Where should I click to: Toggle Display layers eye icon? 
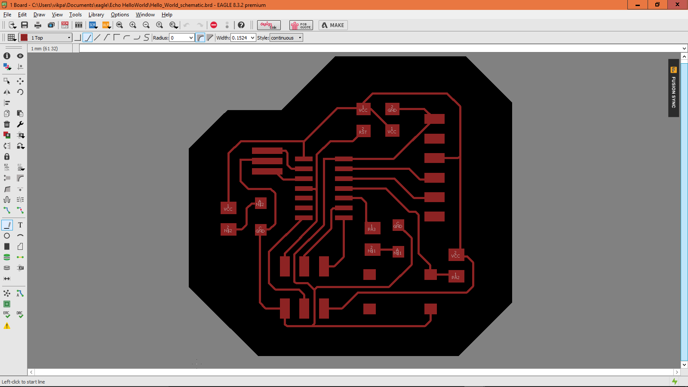click(x=20, y=56)
